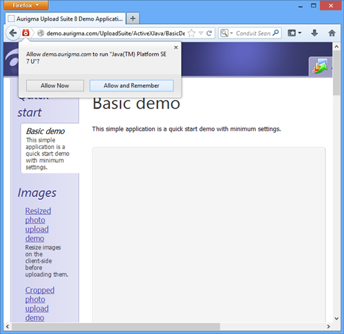Click Allow and Remember button
This screenshot has width=344, height=334.
click(131, 86)
